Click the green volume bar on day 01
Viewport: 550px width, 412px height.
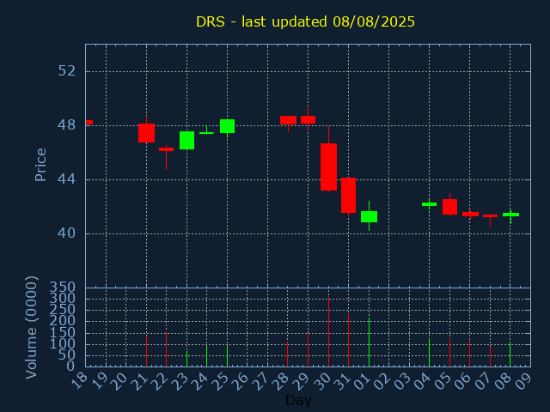369,342
